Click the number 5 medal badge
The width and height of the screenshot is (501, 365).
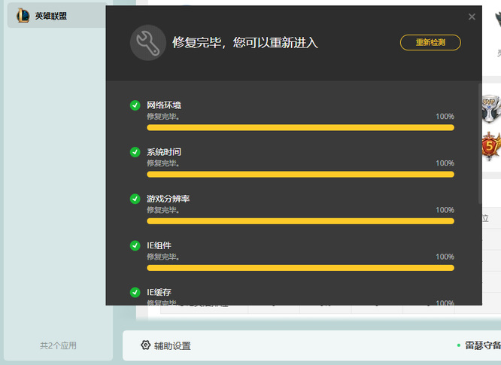coord(491,147)
